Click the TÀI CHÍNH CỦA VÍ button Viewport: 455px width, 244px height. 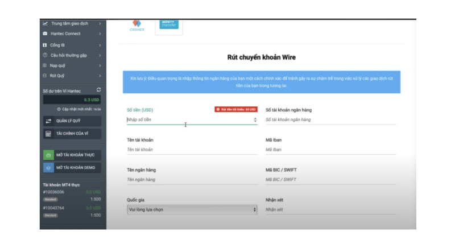(x=72, y=134)
